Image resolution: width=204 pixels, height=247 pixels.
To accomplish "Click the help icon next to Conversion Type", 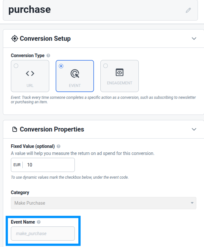I will [x=48, y=55].
